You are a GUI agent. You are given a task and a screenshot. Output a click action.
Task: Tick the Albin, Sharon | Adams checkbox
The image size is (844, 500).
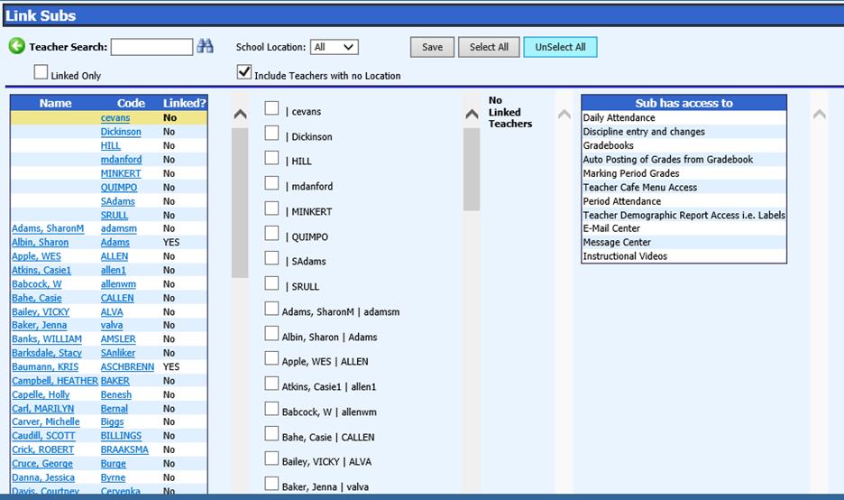(271, 334)
